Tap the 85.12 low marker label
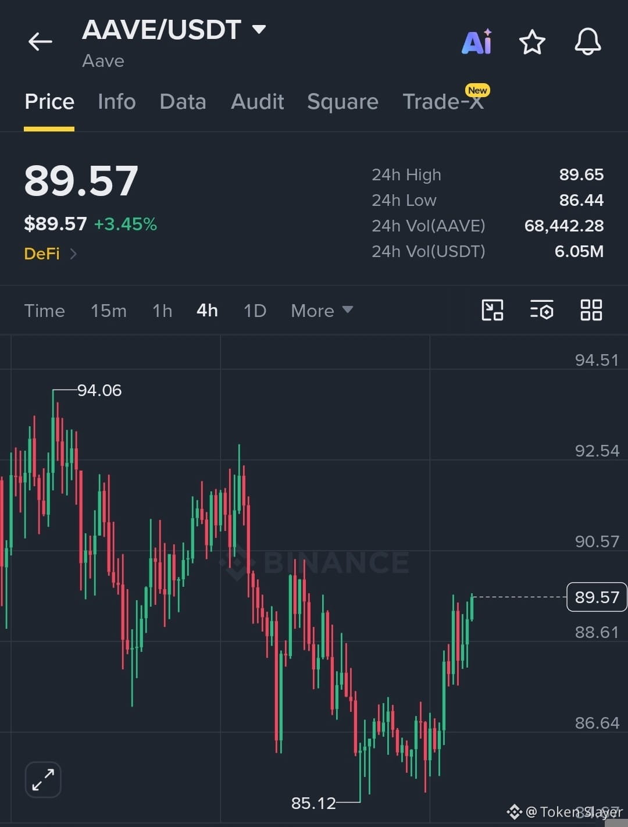Screen dimensions: 628x827 [x=313, y=803]
